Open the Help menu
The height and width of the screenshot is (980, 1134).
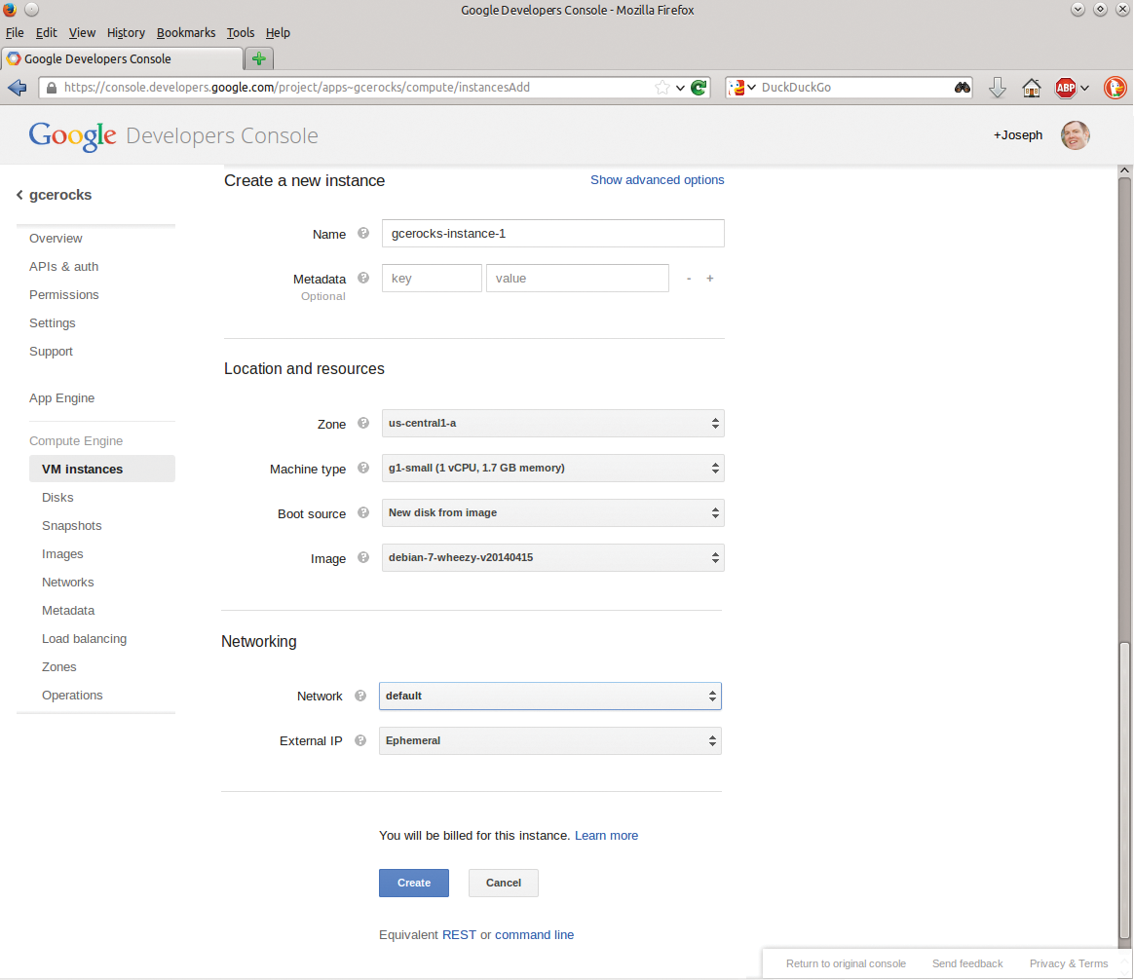(x=278, y=32)
